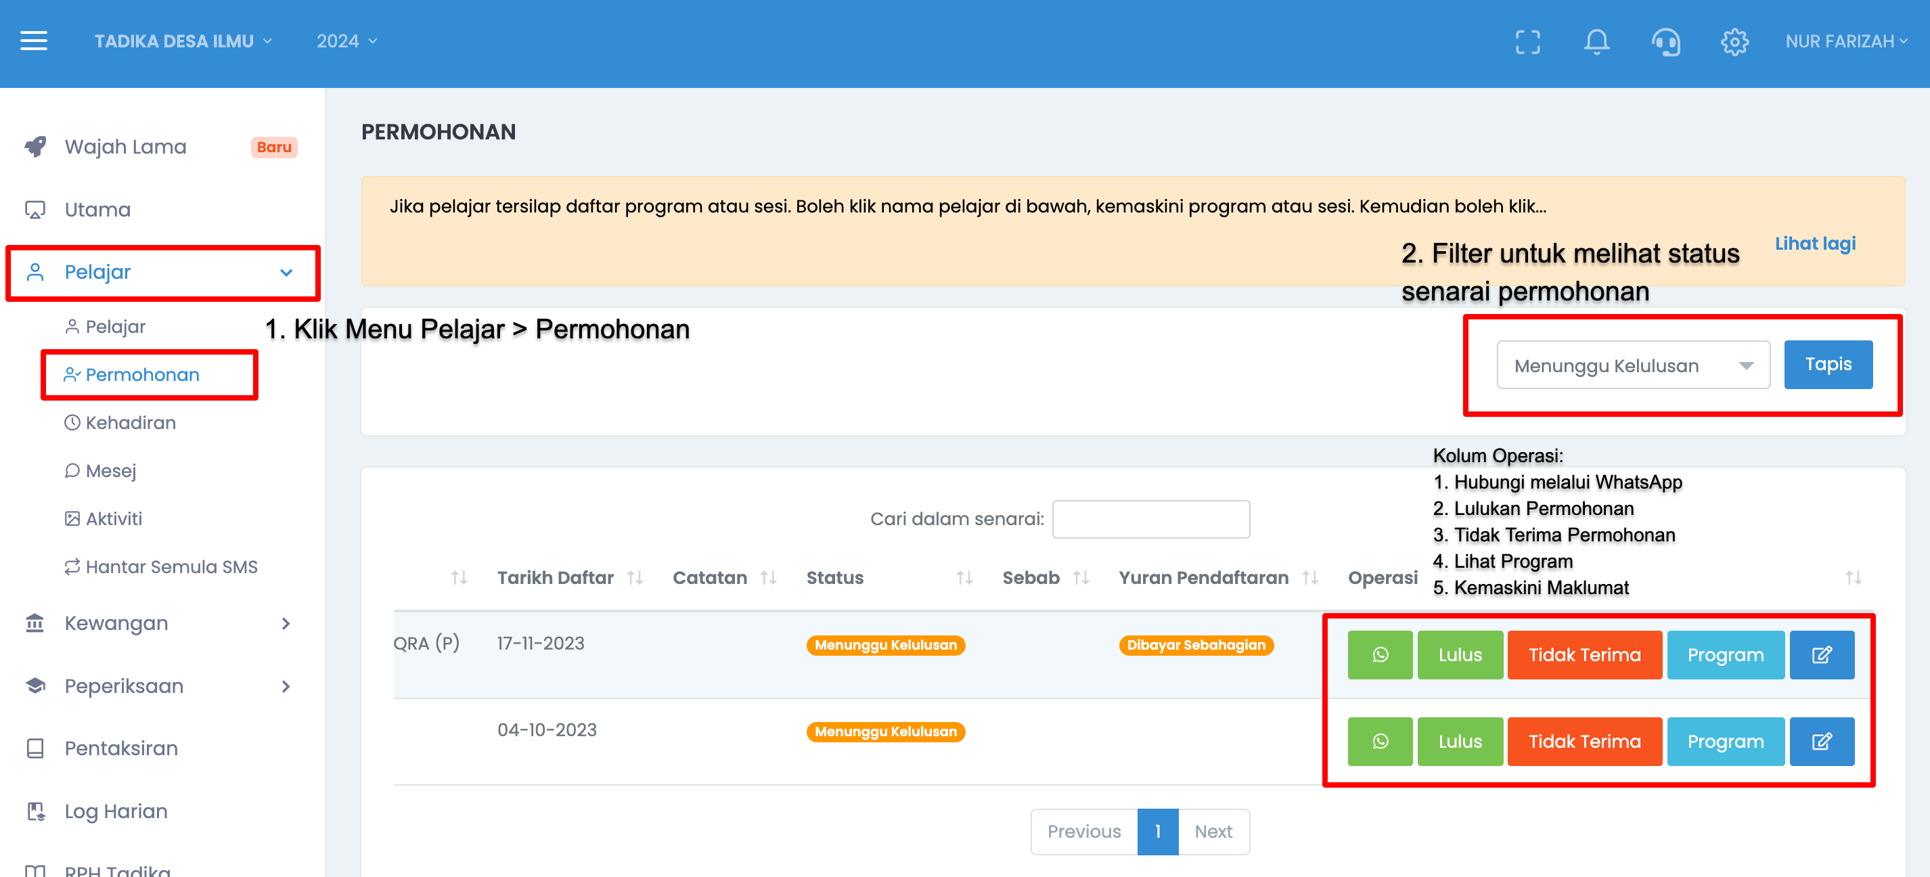The height and width of the screenshot is (877, 1930).
Task: Click the Baru badge beside Wajah Lama
Action: pyautogui.click(x=274, y=147)
